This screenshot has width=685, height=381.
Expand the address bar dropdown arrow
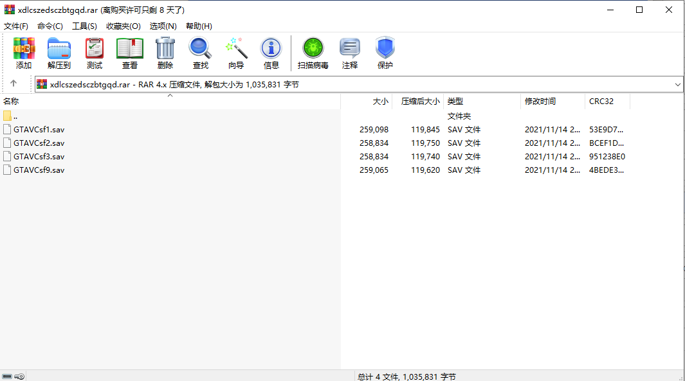pyautogui.click(x=677, y=85)
